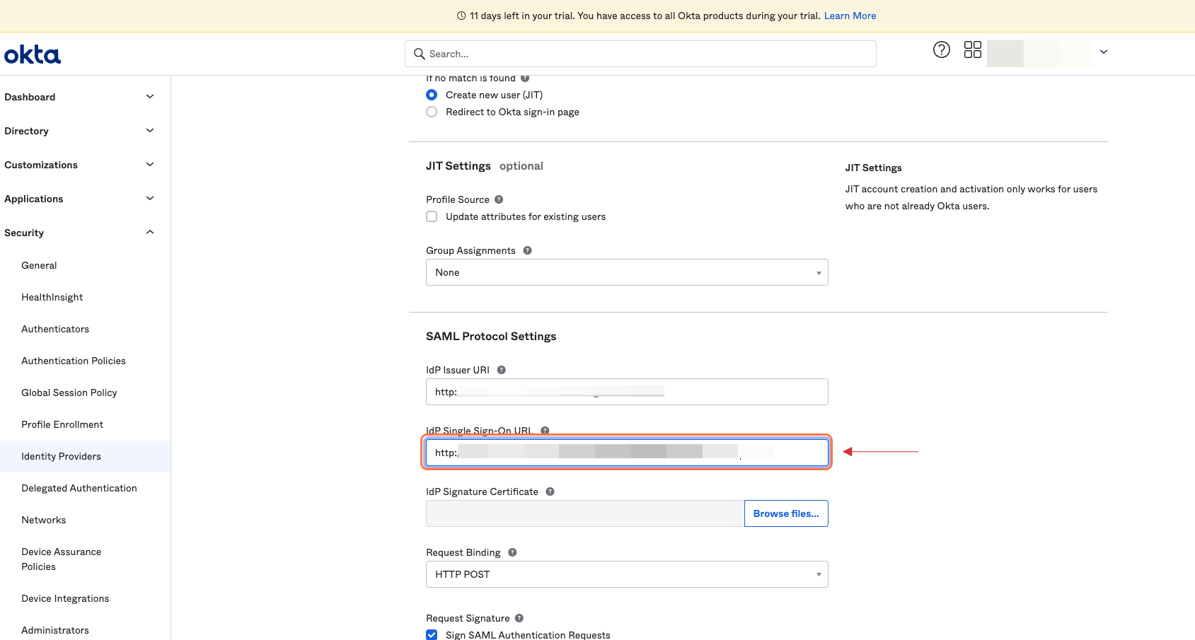Click help icon beside Profile Source

[499, 199]
